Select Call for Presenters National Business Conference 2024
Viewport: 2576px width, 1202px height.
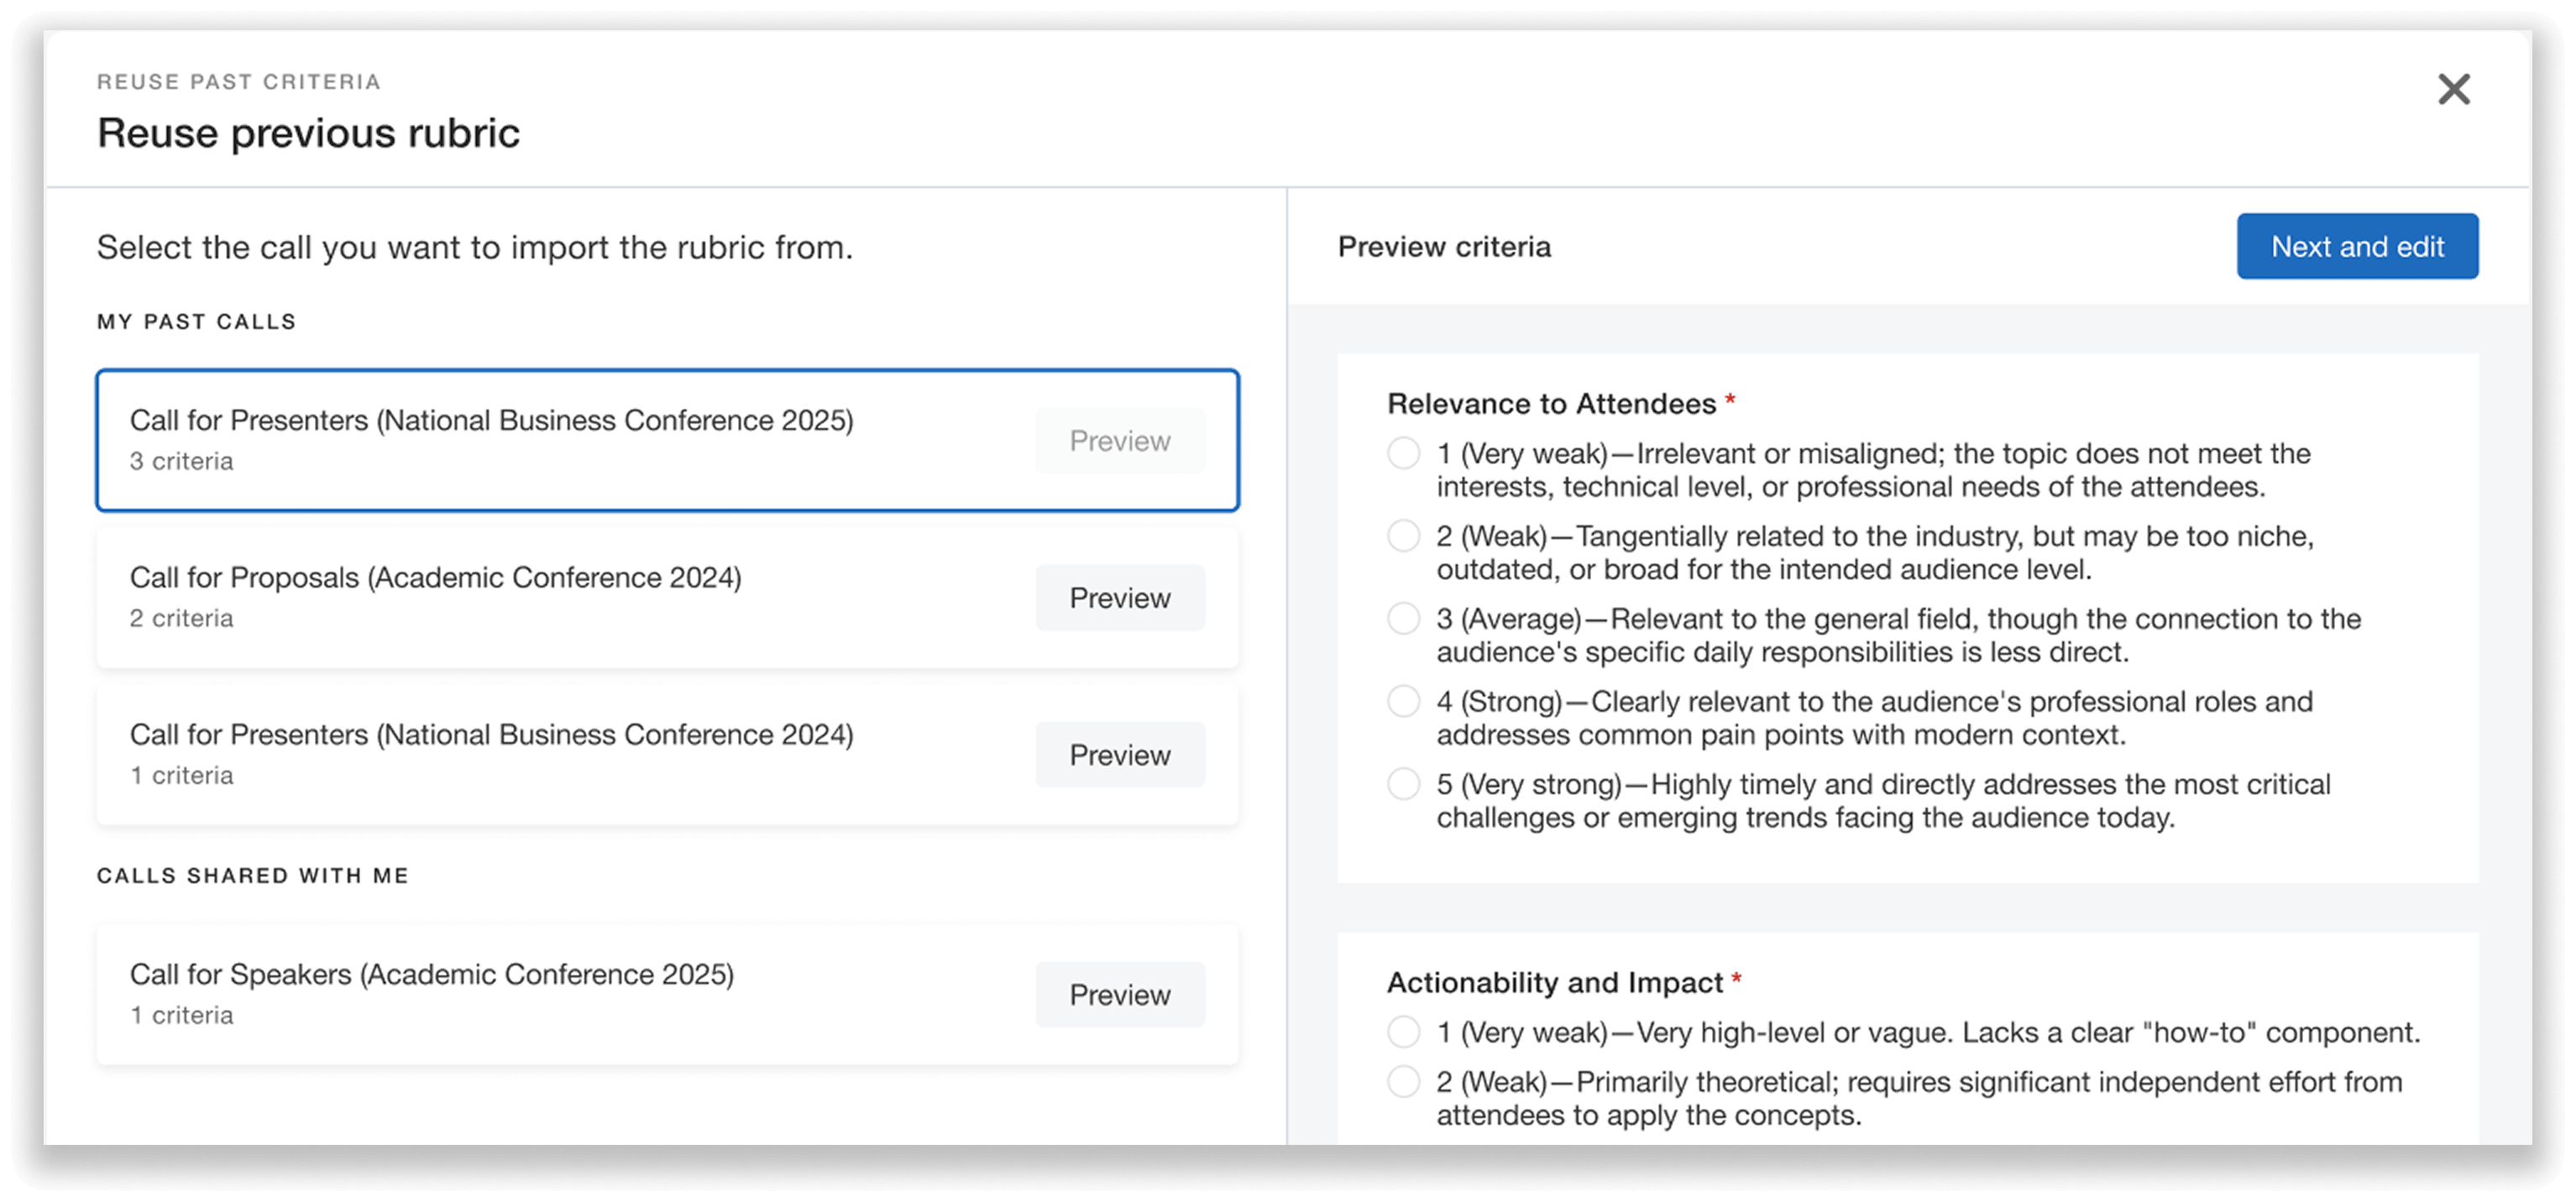667,754
